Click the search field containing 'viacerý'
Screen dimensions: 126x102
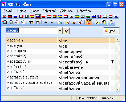click(x=31, y=31)
